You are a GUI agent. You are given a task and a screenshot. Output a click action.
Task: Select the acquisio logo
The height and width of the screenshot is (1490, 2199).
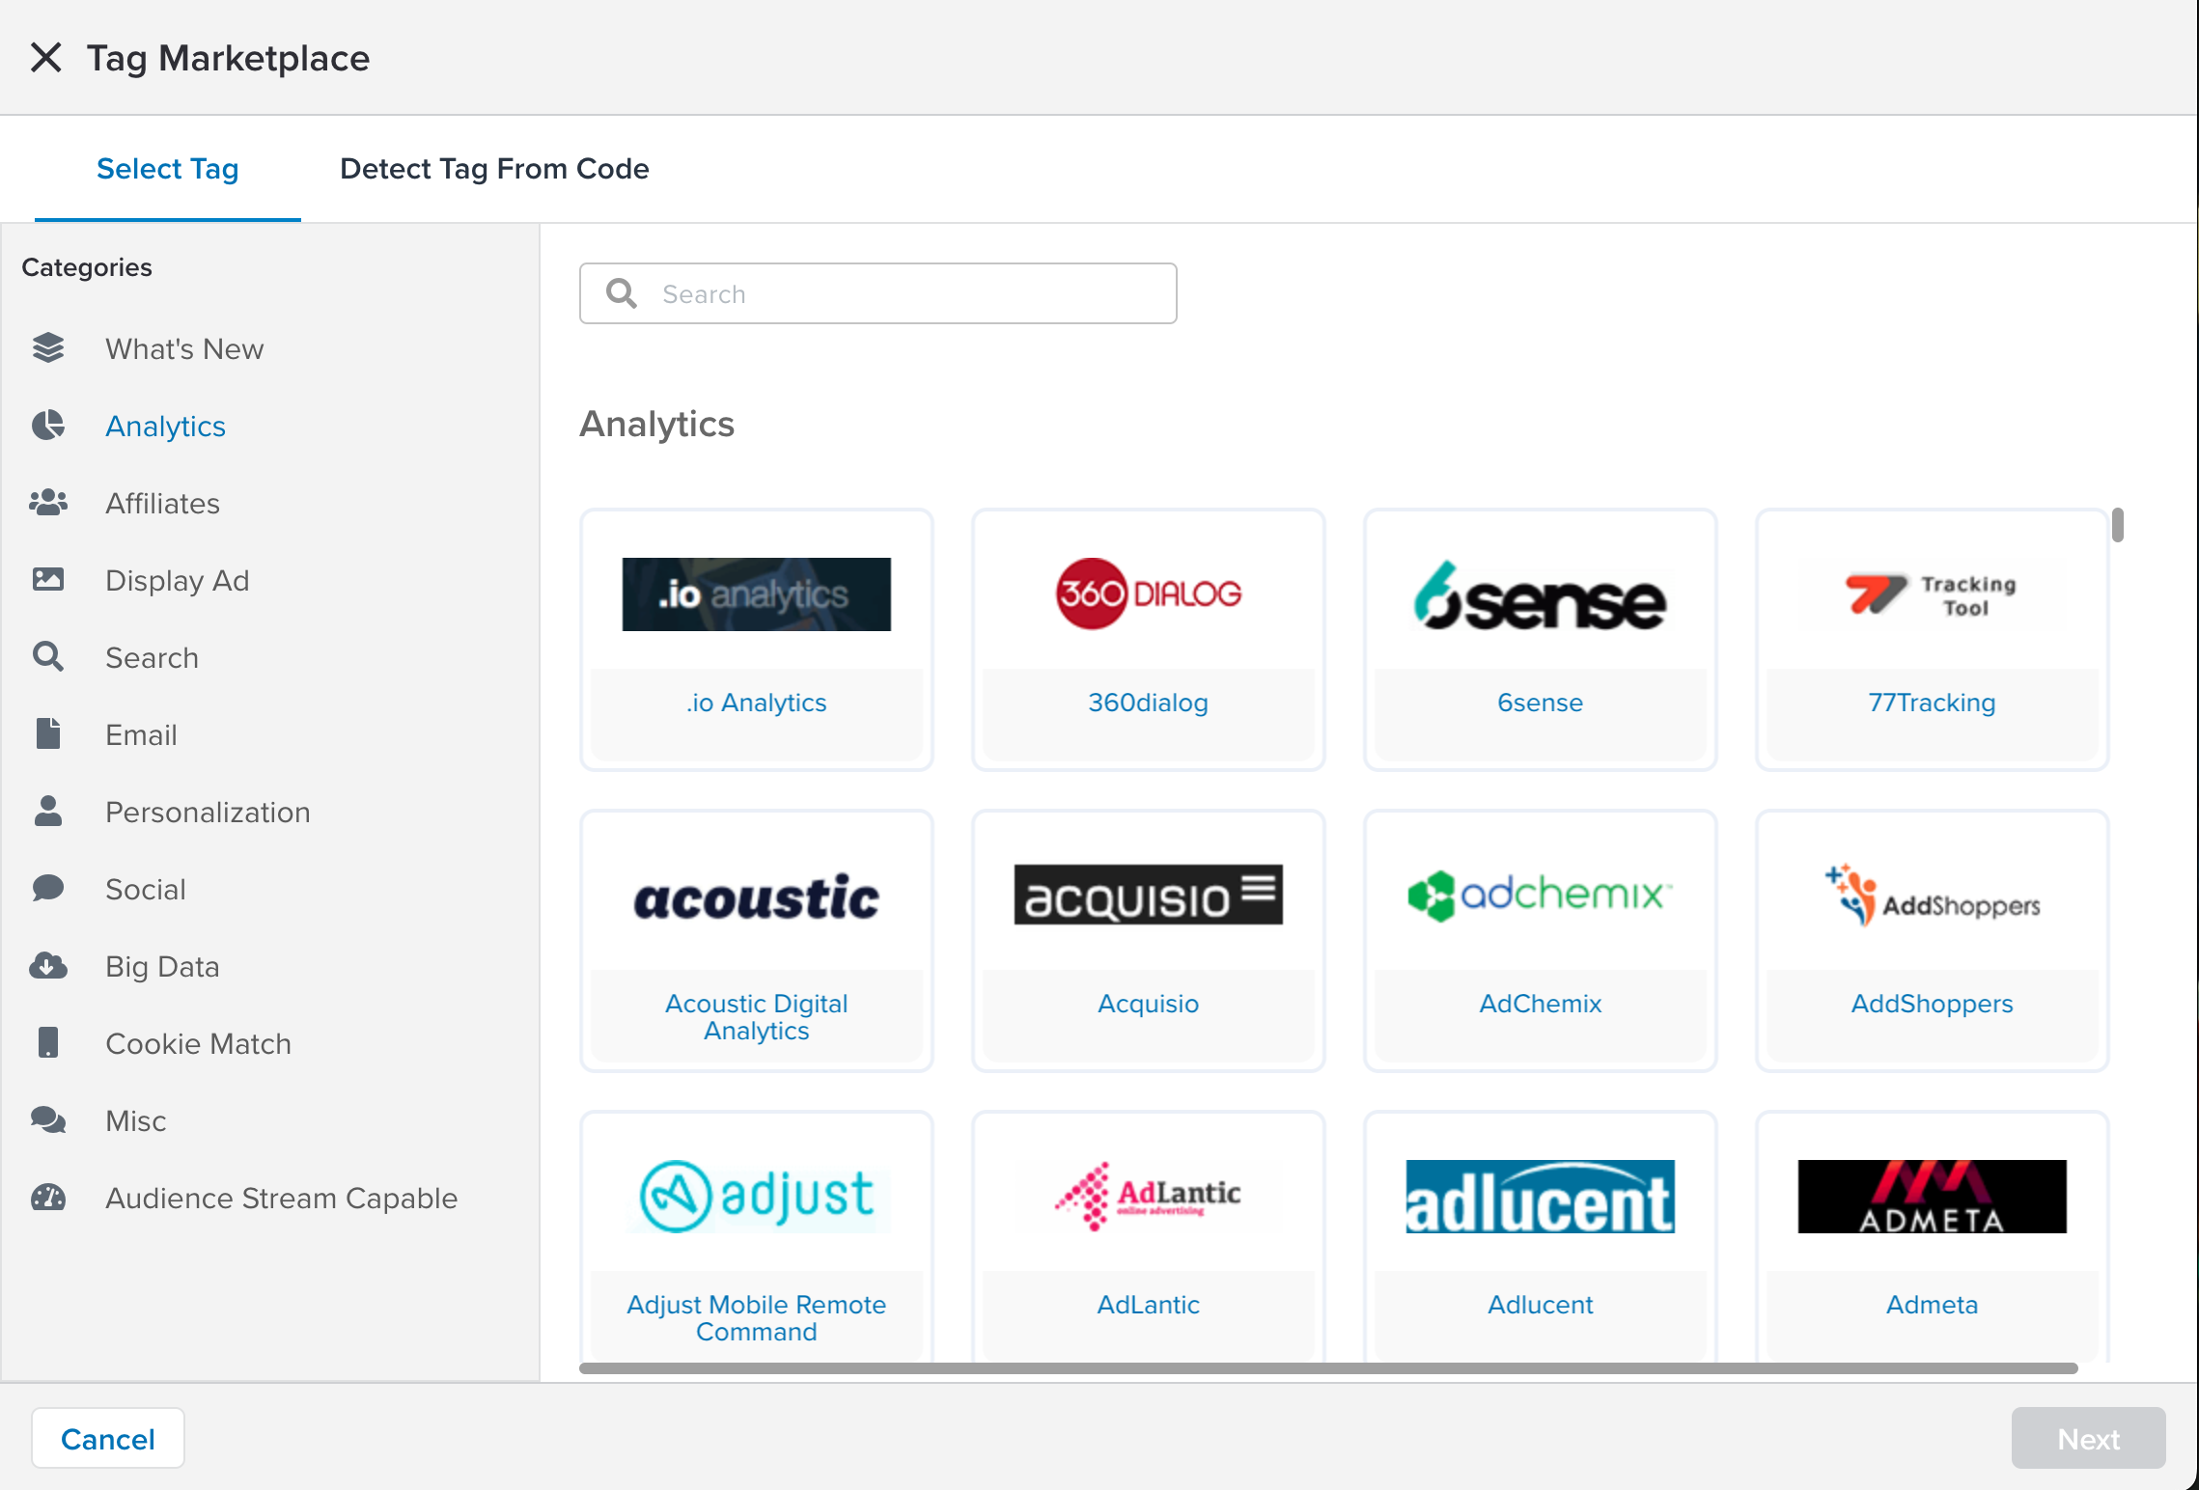1149,895
